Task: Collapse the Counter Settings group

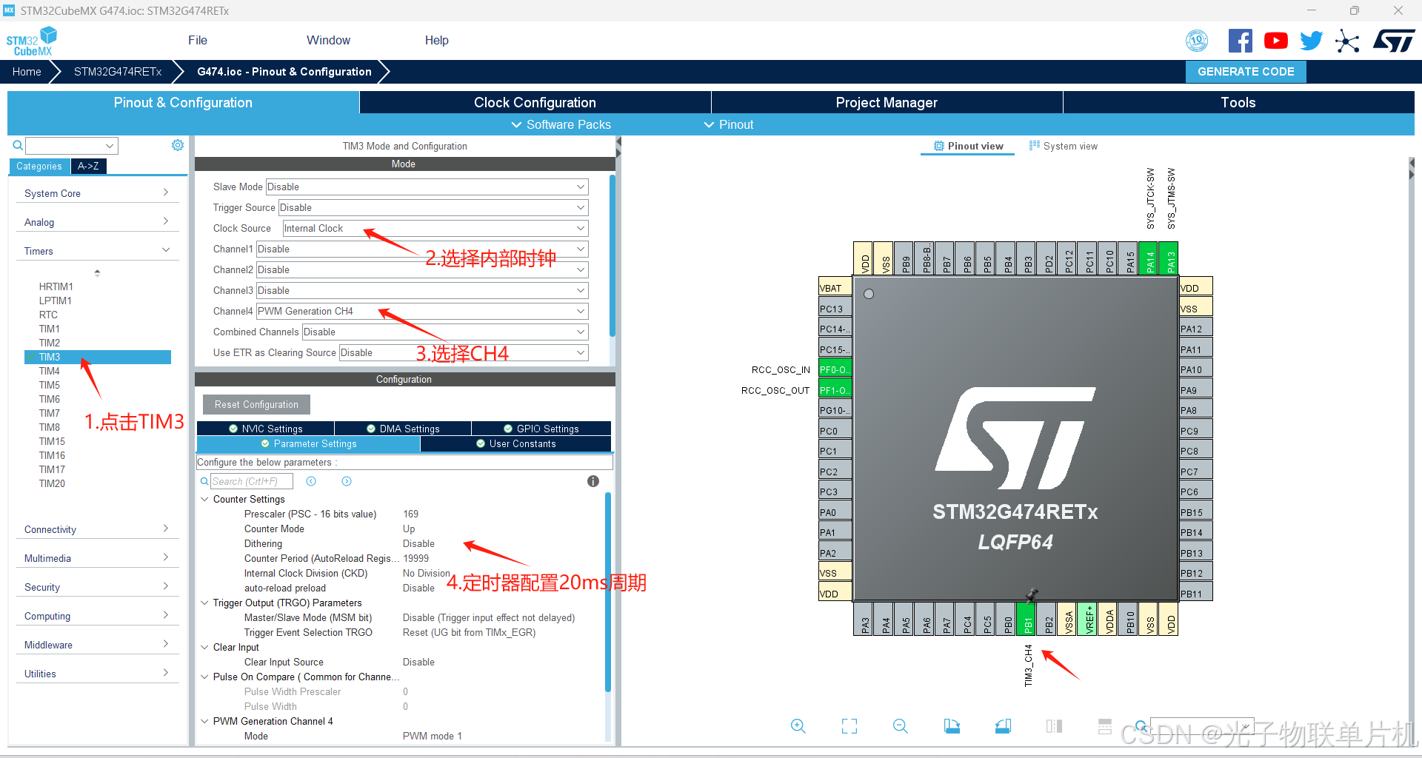Action: [x=204, y=499]
